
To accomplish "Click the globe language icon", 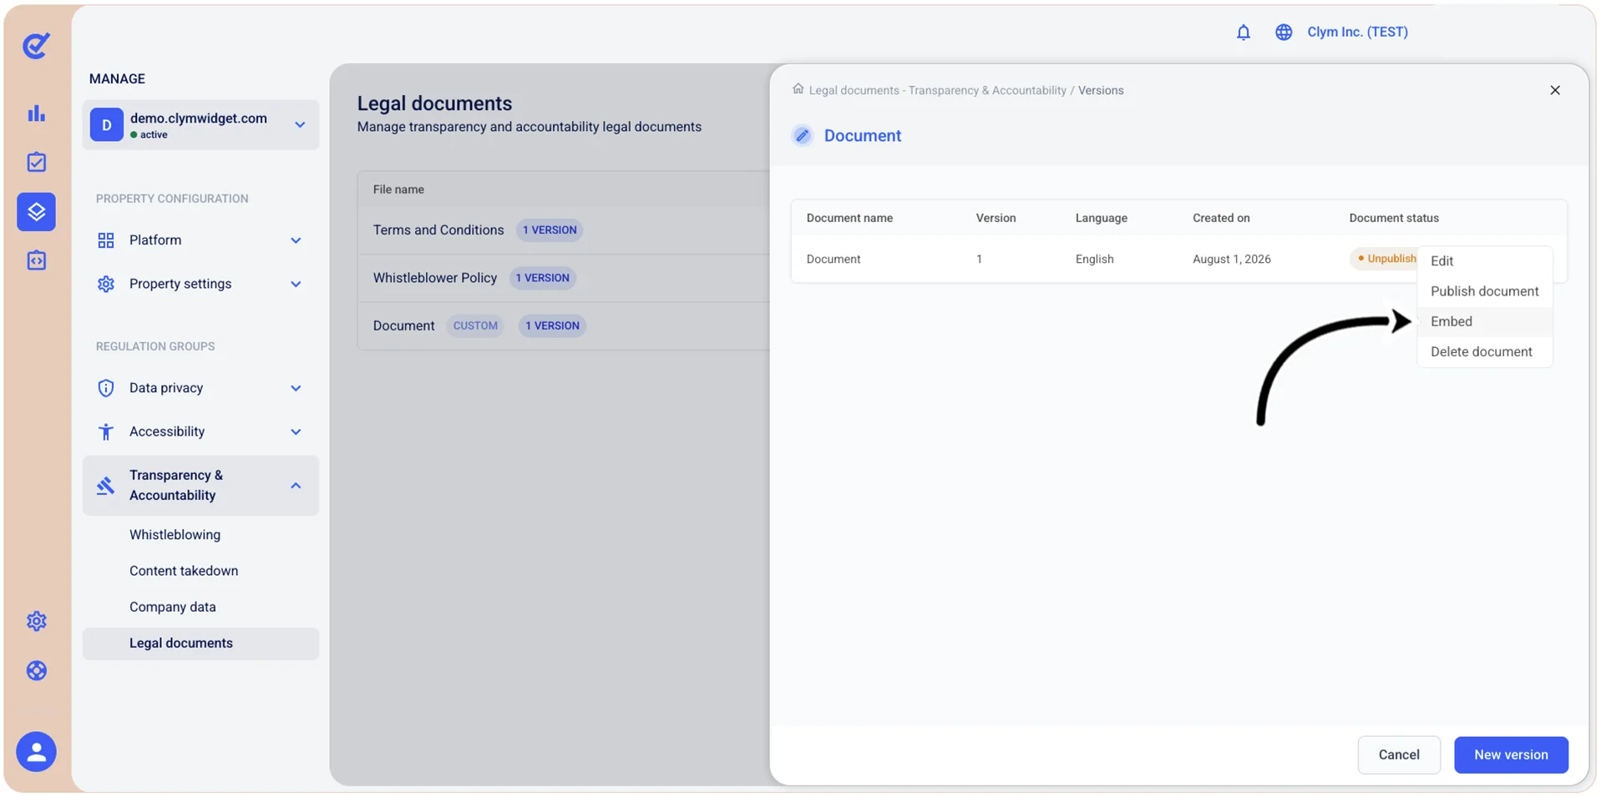I will click(x=1284, y=32).
